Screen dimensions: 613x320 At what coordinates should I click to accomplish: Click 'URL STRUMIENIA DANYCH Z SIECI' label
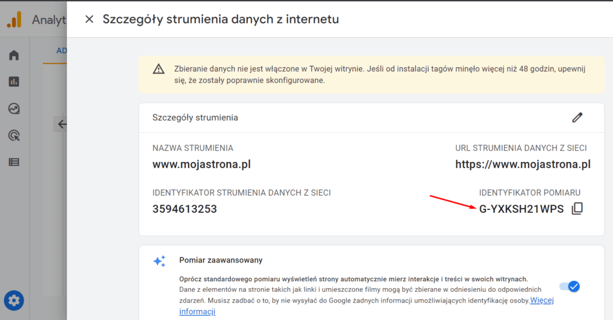[x=521, y=148]
